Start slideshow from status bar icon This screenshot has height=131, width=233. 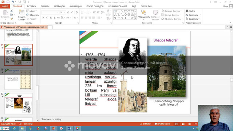pos(196,124)
